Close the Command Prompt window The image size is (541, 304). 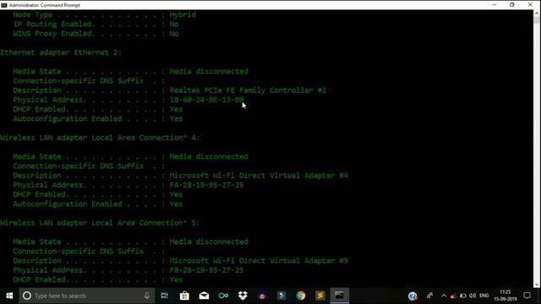click(530, 5)
